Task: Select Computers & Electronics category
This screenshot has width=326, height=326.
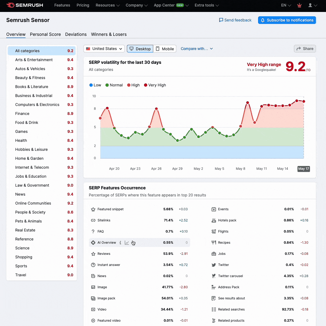Action: [x=42, y=105]
